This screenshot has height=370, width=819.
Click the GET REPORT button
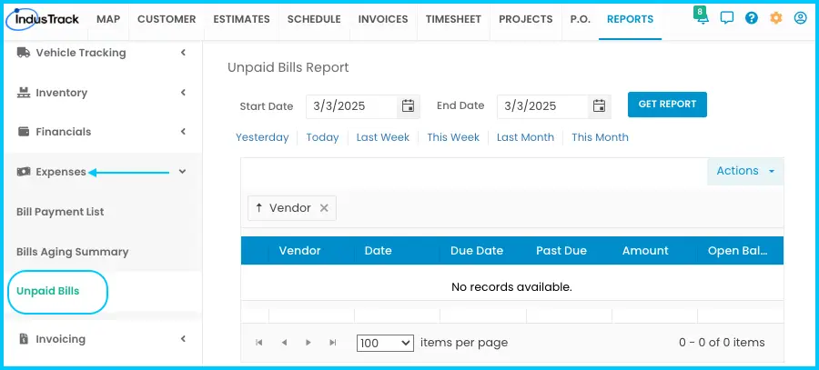click(x=667, y=105)
